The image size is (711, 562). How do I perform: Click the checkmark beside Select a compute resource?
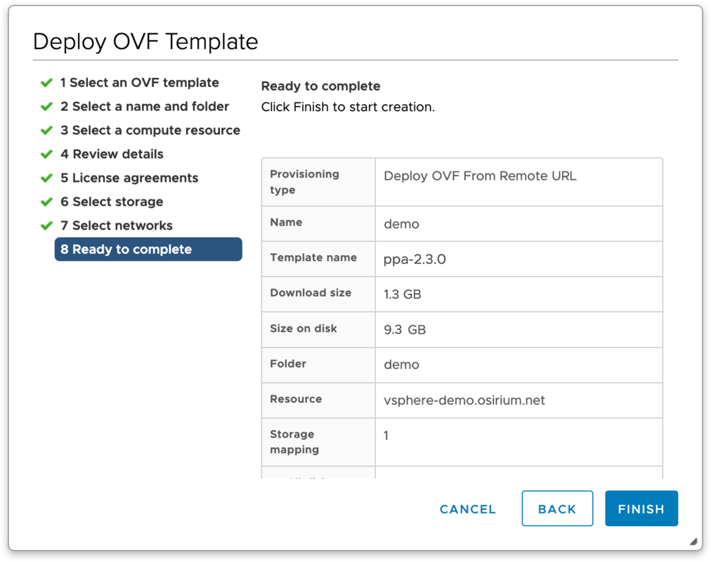point(46,131)
